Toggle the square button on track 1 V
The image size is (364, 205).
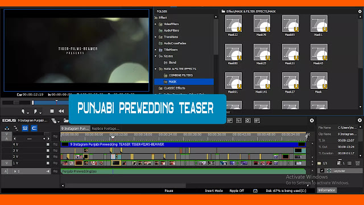coord(48,163)
